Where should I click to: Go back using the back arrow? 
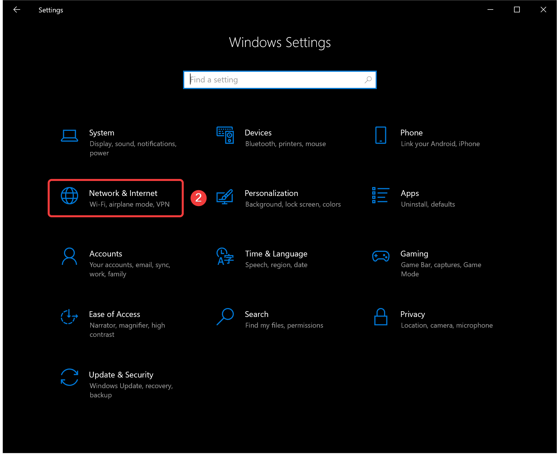click(x=17, y=10)
